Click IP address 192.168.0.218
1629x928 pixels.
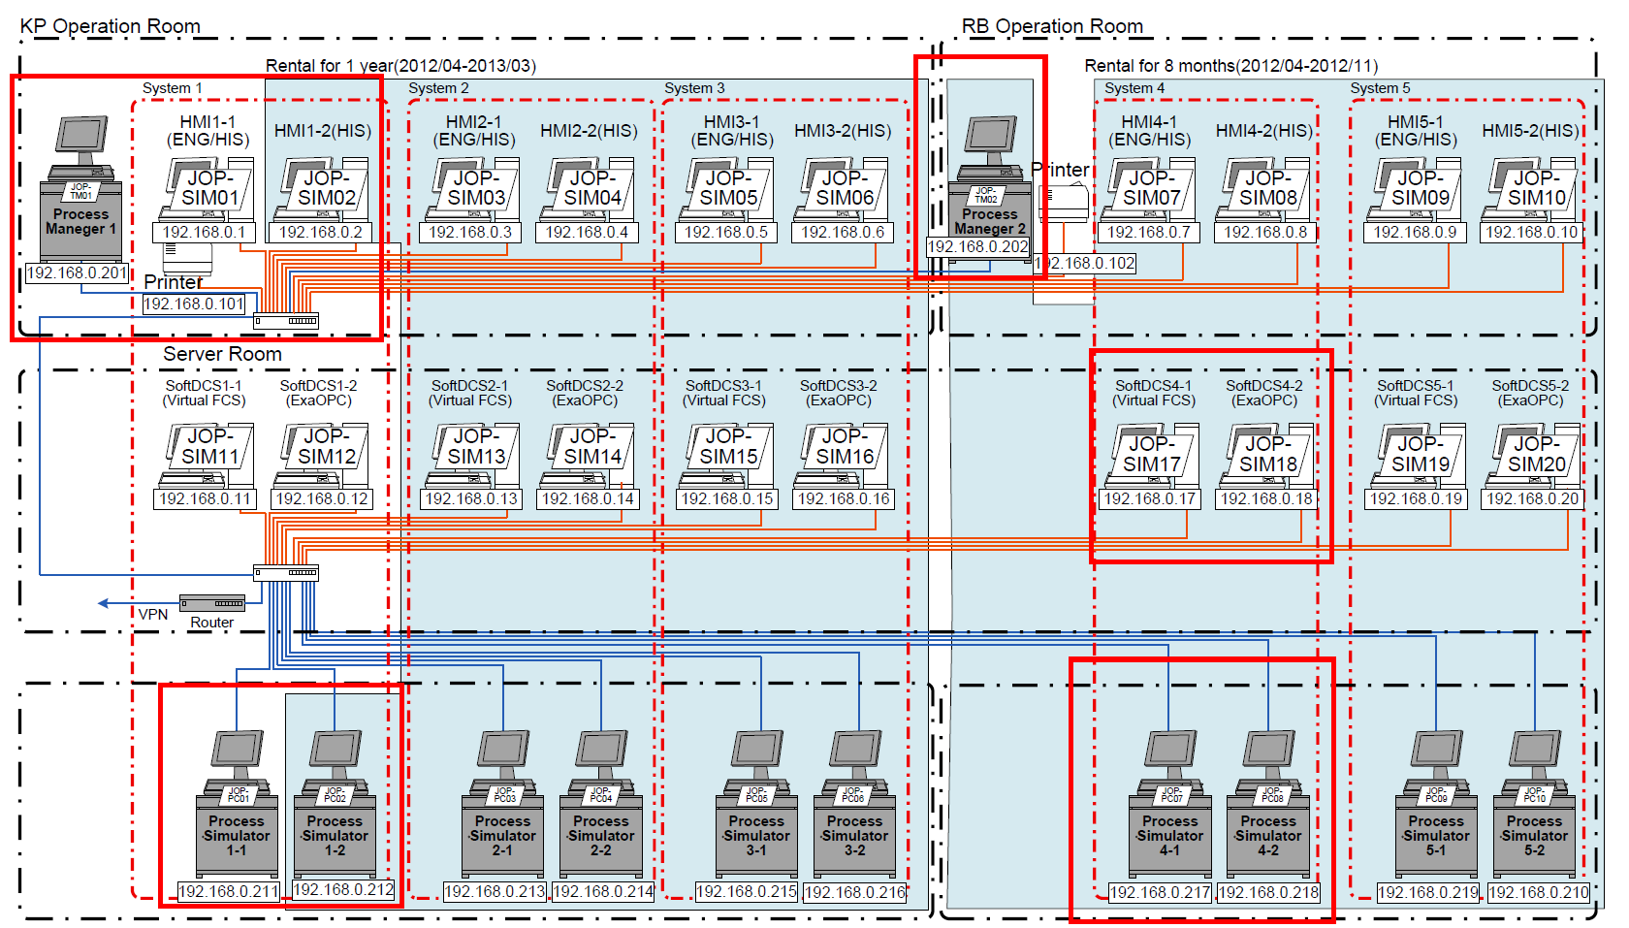tap(1268, 893)
